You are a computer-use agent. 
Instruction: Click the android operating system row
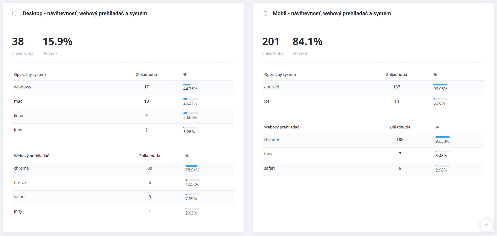point(373,88)
